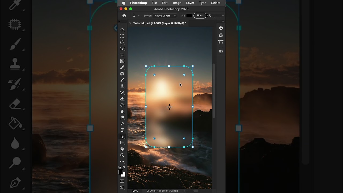Screen dimensions: 343x193
Task: Switch to the Tutorial.psd document tab
Action: click(159, 23)
